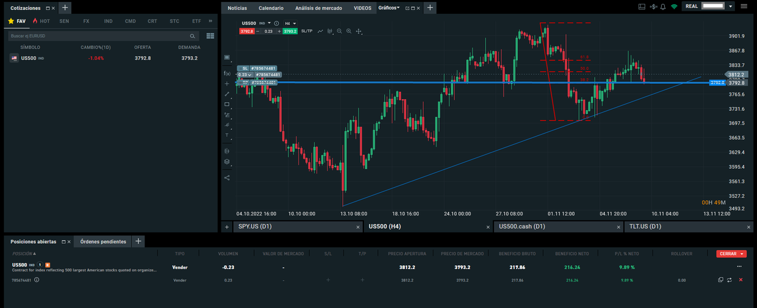
Task: Click the share chart icon
Action: 227,178
